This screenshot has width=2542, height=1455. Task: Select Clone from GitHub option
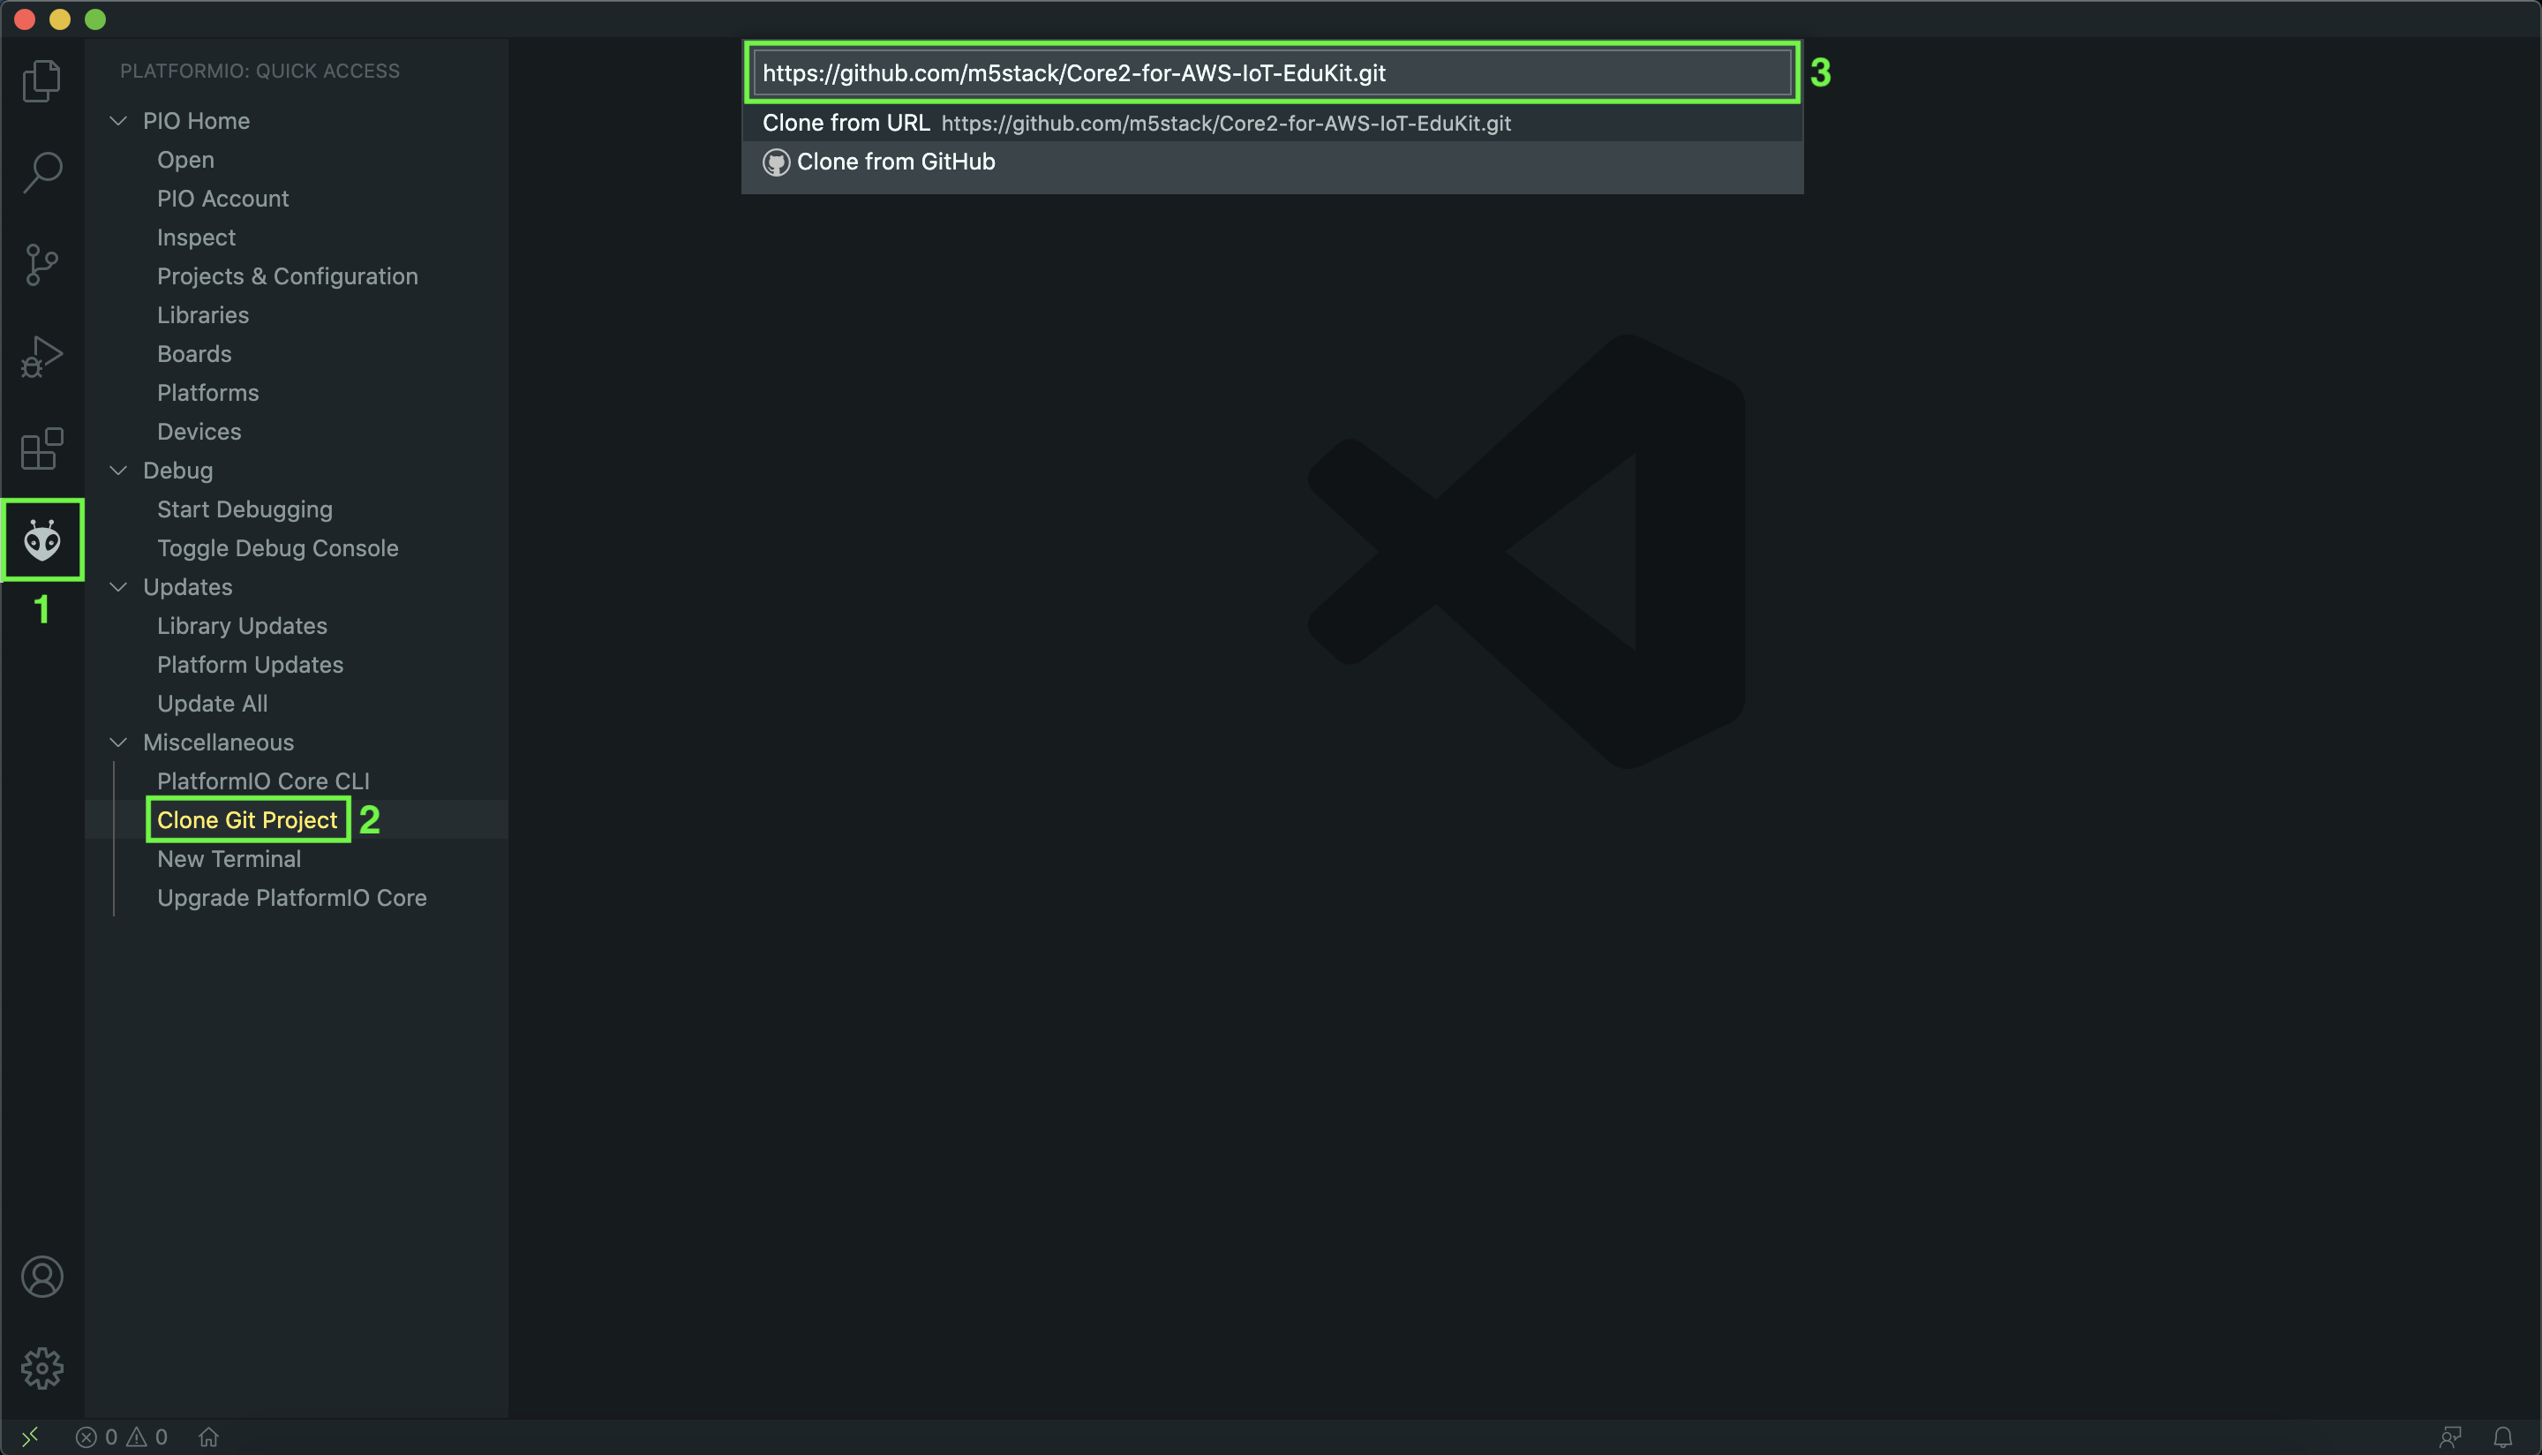coord(896,161)
